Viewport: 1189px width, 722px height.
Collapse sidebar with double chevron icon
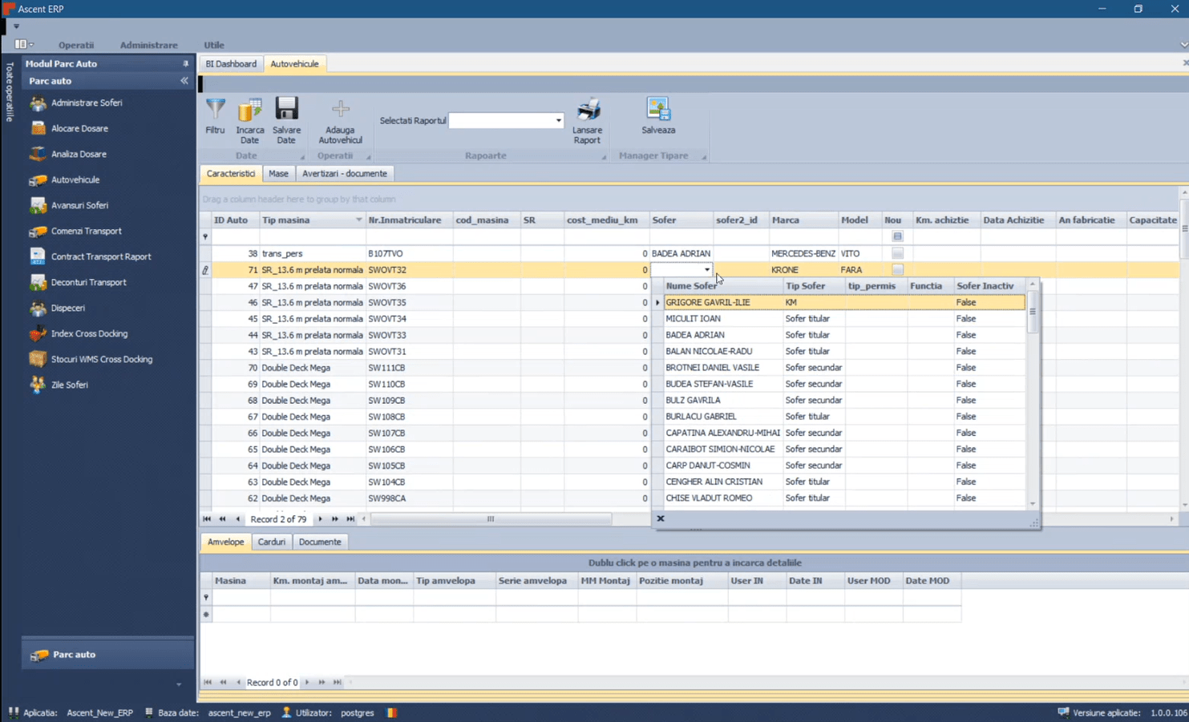[x=184, y=81]
